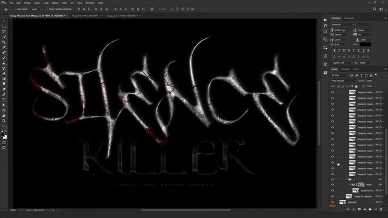Viewport: 388px width, 218px height.
Task: Select the Zoom tool
Action: click(4, 121)
